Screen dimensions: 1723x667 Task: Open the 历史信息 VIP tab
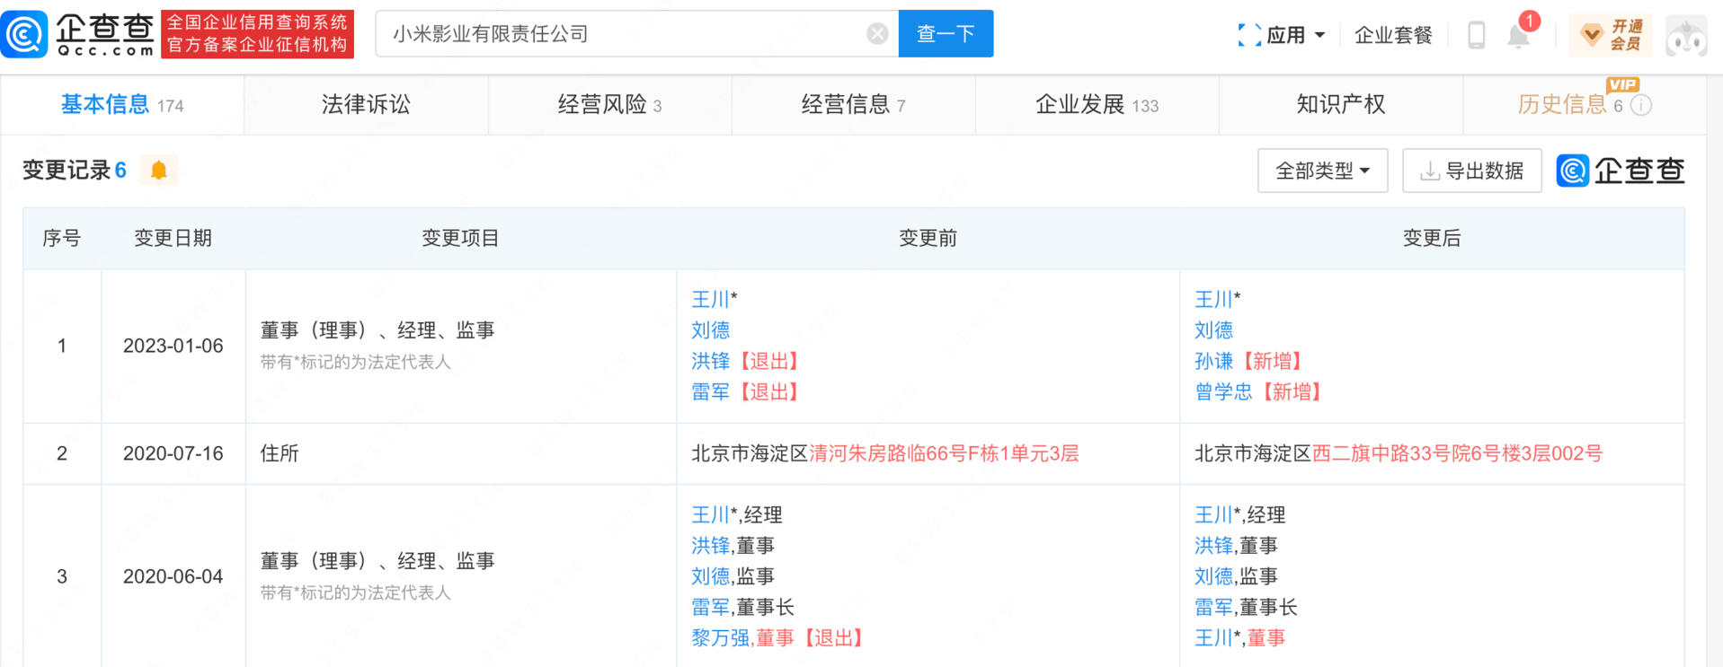pos(1585,105)
